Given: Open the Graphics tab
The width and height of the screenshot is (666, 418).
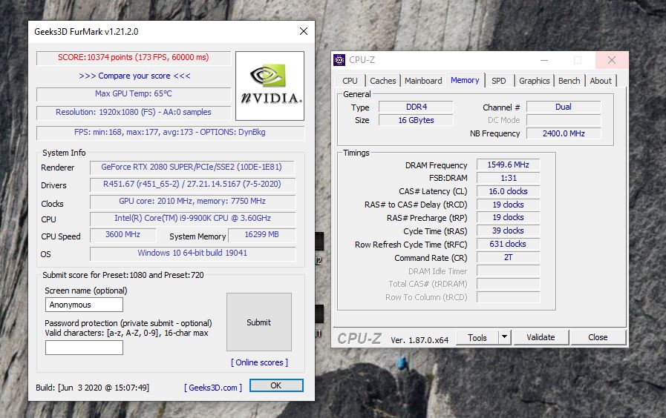Looking at the screenshot, I should point(534,81).
